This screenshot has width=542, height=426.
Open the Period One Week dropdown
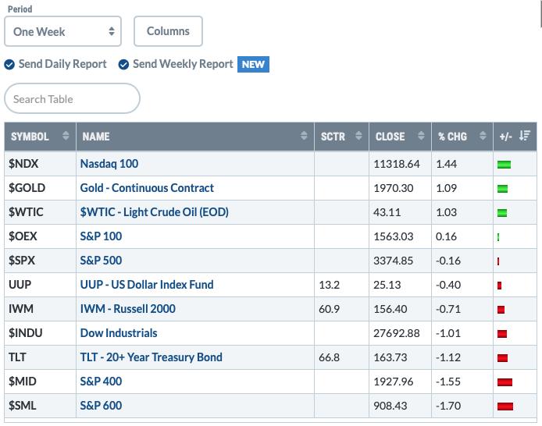63,31
